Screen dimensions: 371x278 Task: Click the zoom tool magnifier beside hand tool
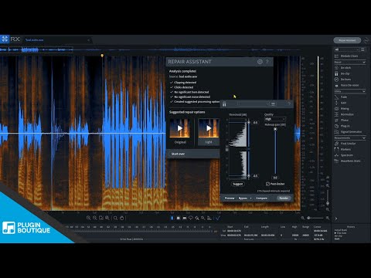[x=115, y=218]
